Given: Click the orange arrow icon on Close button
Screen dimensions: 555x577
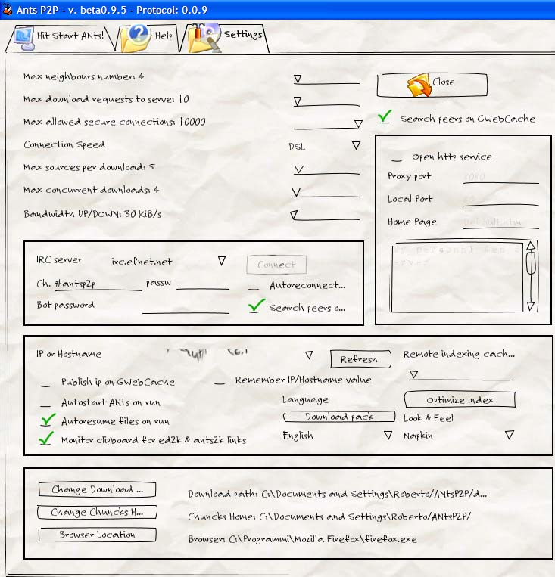Looking at the screenshot, I should pyautogui.click(x=417, y=84).
